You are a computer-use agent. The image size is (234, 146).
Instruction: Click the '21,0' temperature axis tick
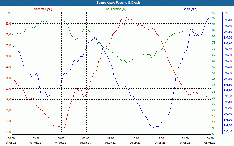pyautogui.click(x=8, y=45)
